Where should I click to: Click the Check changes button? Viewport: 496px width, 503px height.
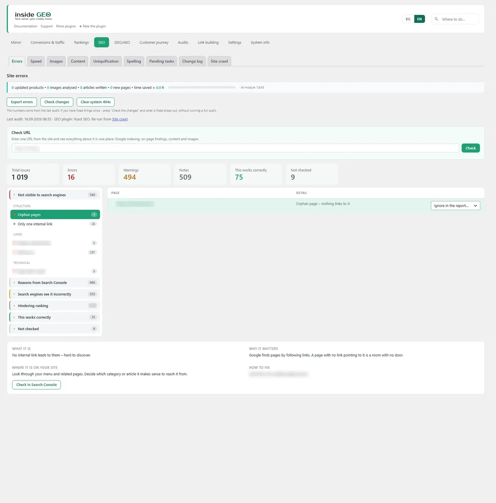tap(57, 102)
